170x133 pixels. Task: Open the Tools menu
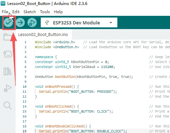point(45,12)
